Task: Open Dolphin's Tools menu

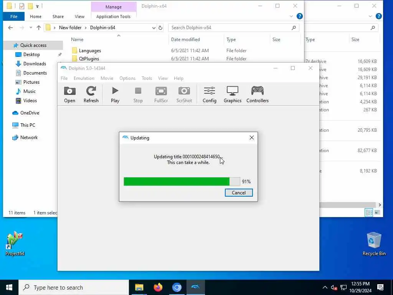Action: point(147,78)
